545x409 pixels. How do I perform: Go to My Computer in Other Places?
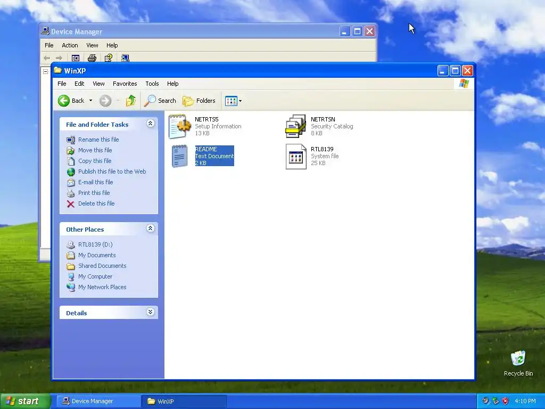point(95,276)
